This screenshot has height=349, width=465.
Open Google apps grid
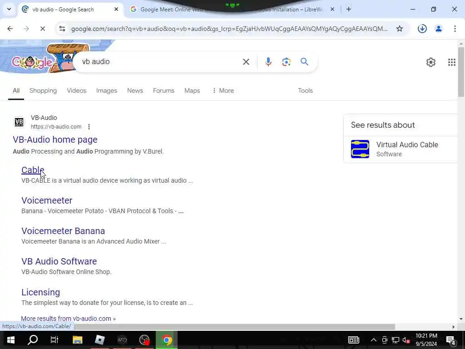451,62
